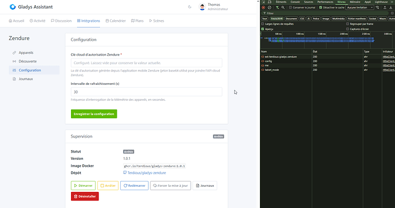
Task: Switch to the Console DevTools tab
Action: pos(295,2)
